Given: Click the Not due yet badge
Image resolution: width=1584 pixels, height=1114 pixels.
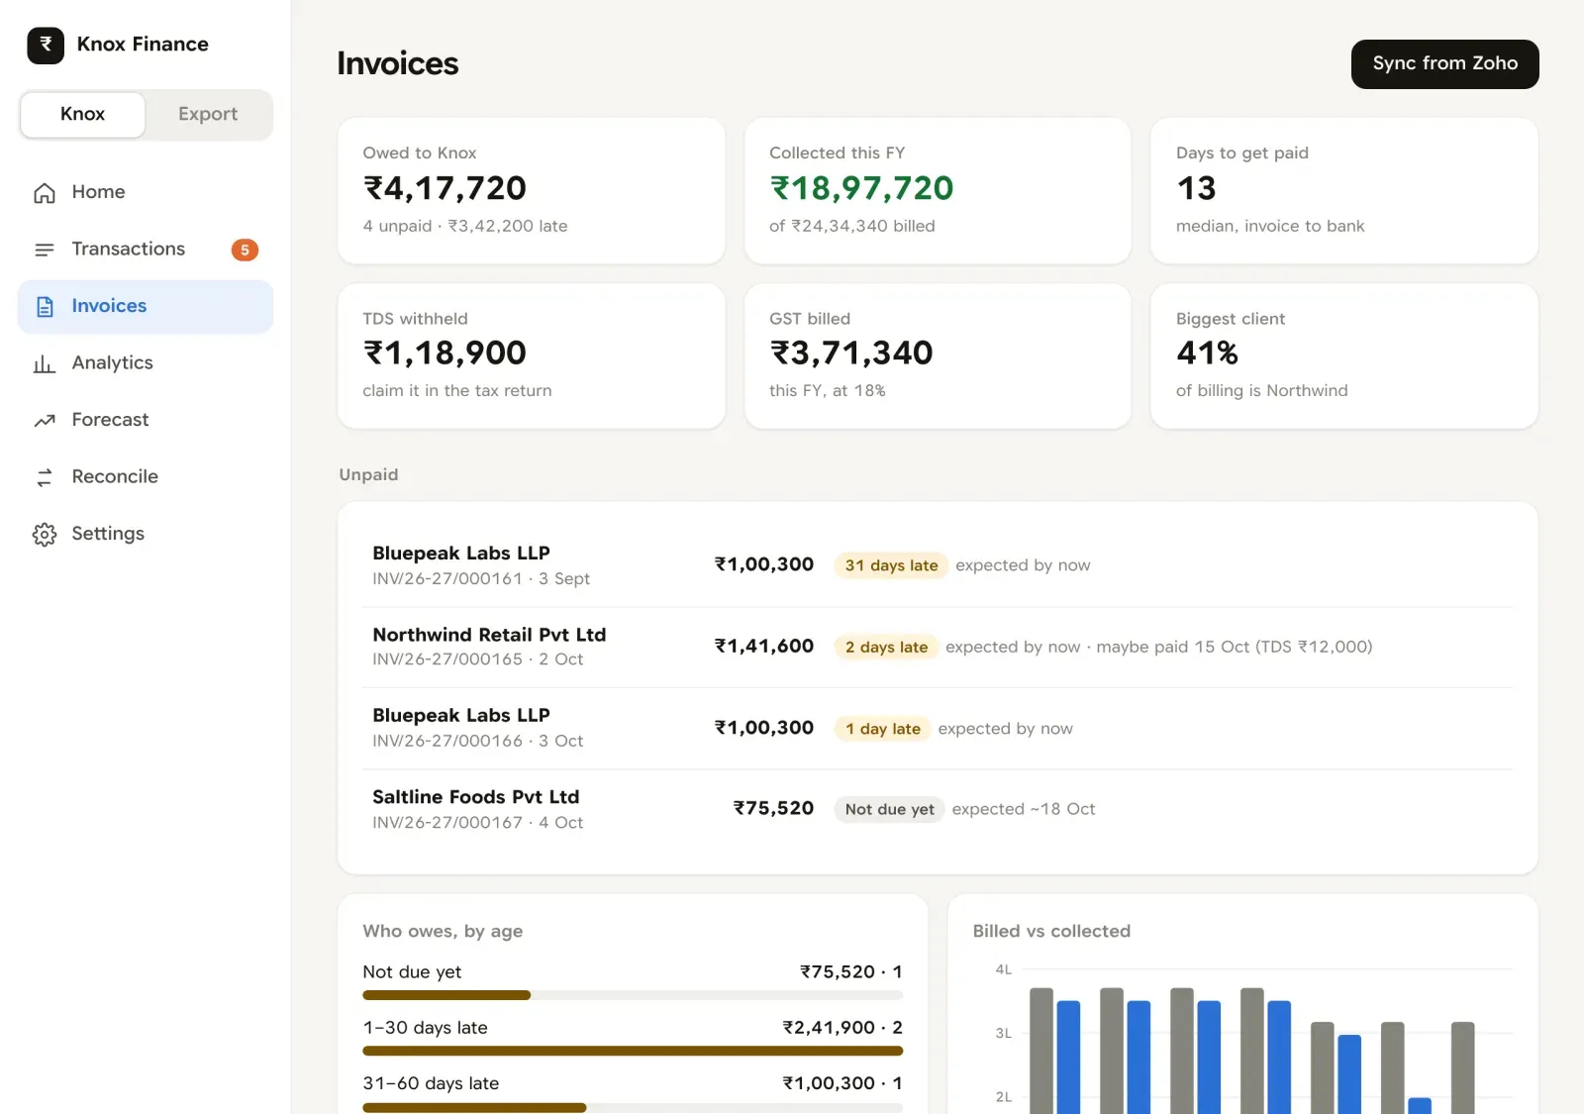Looking at the screenshot, I should (889, 809).
